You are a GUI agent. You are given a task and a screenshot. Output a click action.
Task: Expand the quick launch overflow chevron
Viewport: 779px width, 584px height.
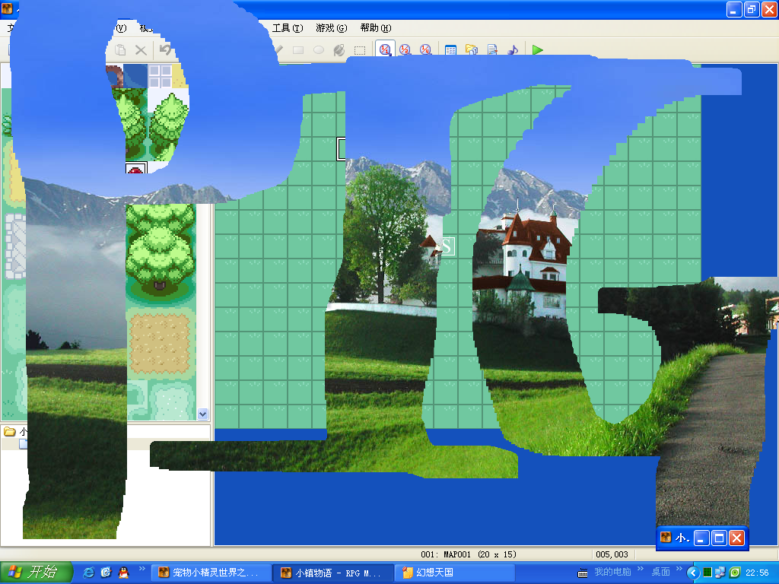coord(142,569)
